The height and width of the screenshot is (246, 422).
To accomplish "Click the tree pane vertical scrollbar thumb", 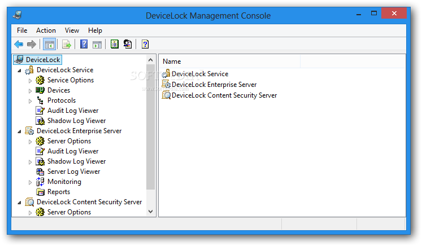I will coord(150,127).
